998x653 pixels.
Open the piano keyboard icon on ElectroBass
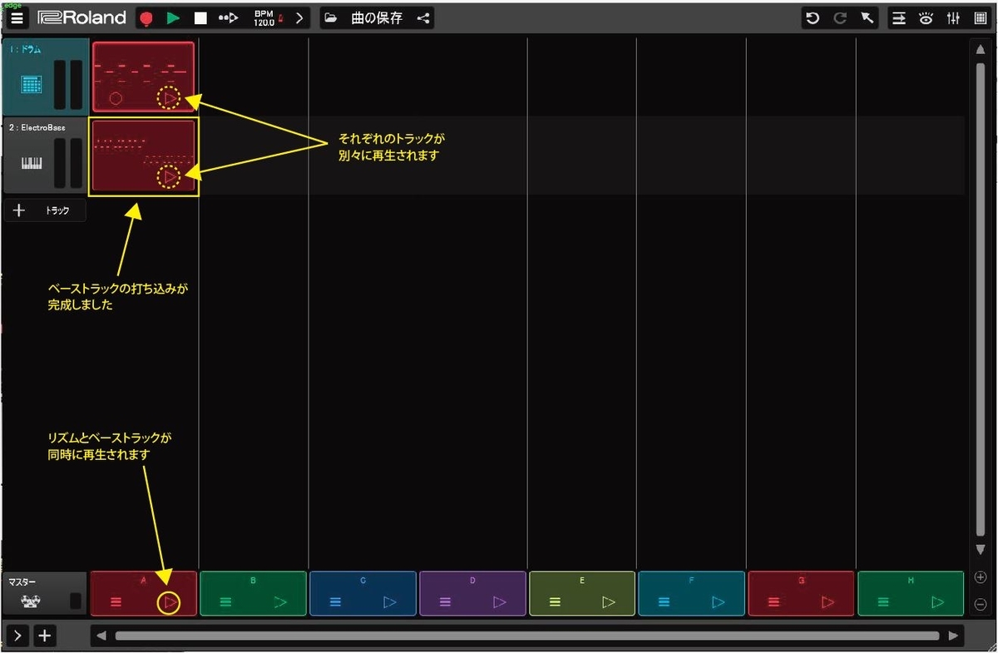tap(32, 163)
